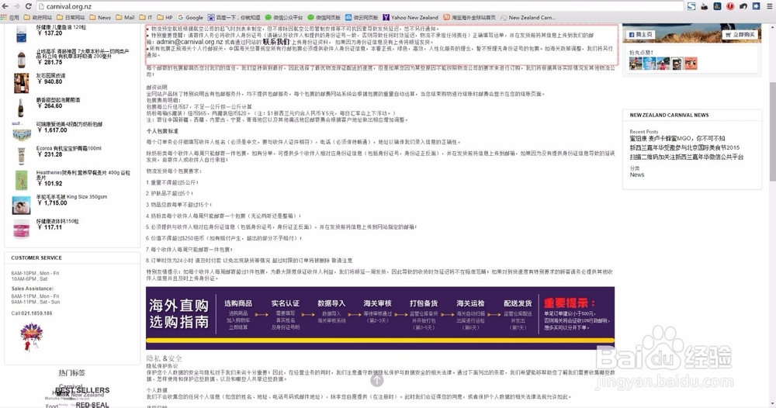Image resolution: width=776 pixels, height=408 pixels.
Task: Open the ¥264.60 sparkling wine bottle thumbnail
Action: click(21, 107)
